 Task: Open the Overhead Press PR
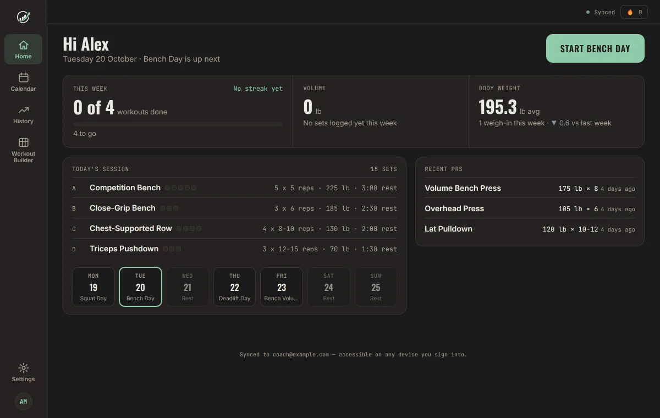point(530,208)
